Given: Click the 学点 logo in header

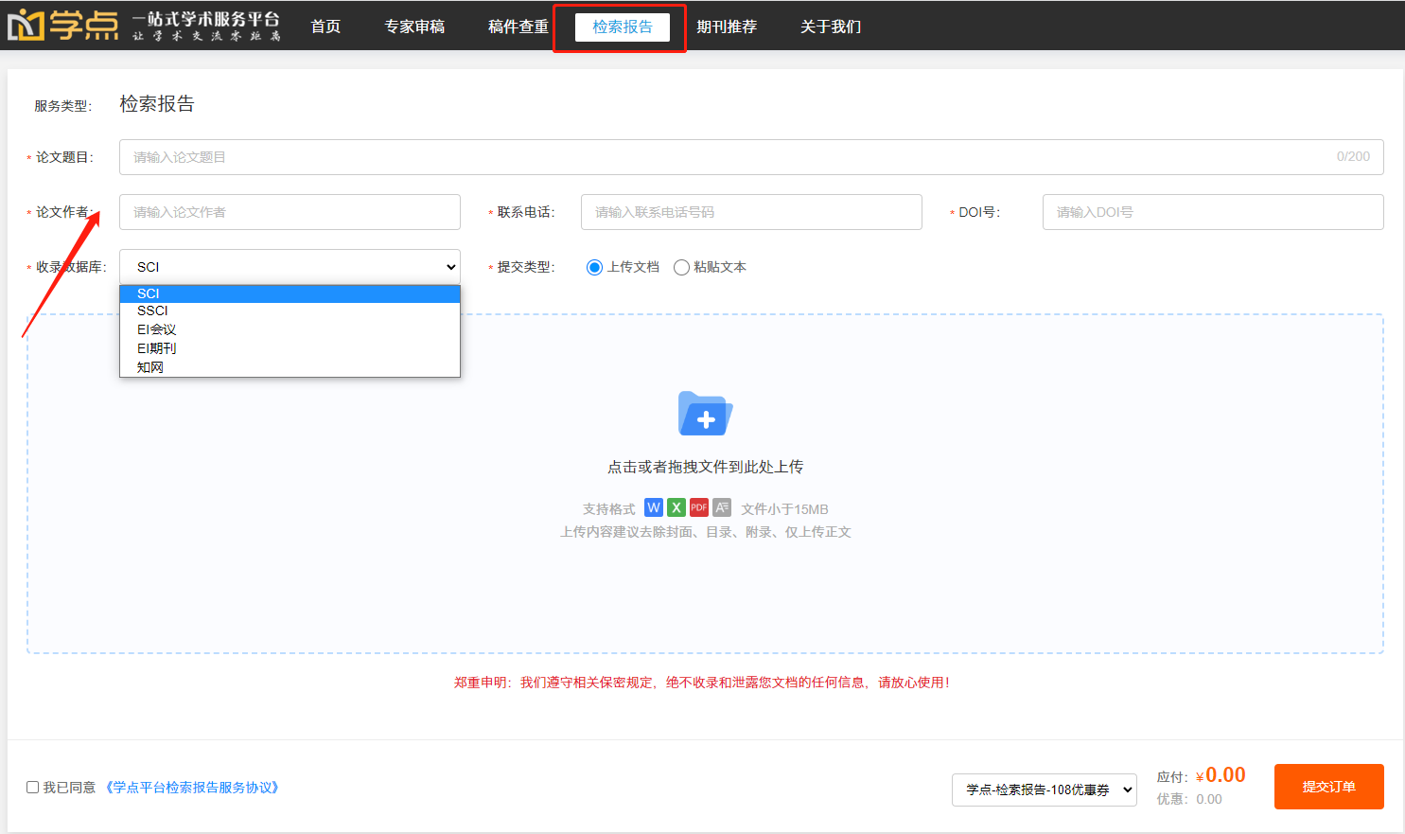Looking at the screenshot, I should coord(63,26).
